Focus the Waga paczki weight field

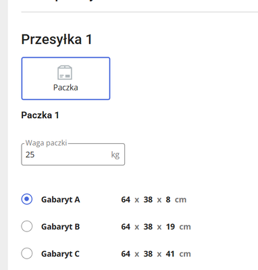[x=73, y=155]
